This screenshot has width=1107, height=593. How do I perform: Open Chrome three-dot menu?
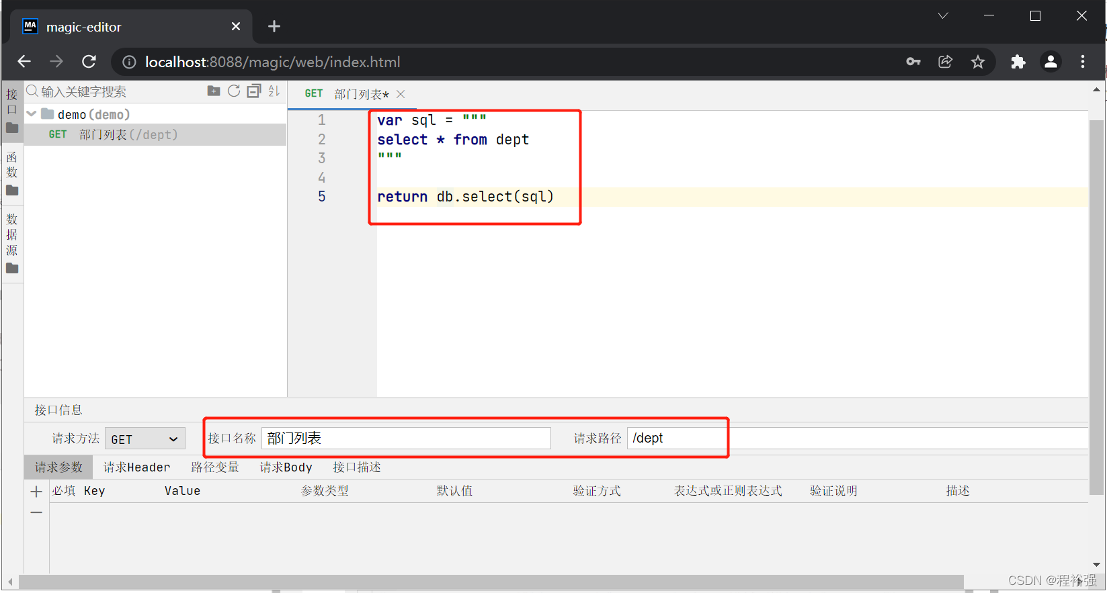tap(1083, 62)
